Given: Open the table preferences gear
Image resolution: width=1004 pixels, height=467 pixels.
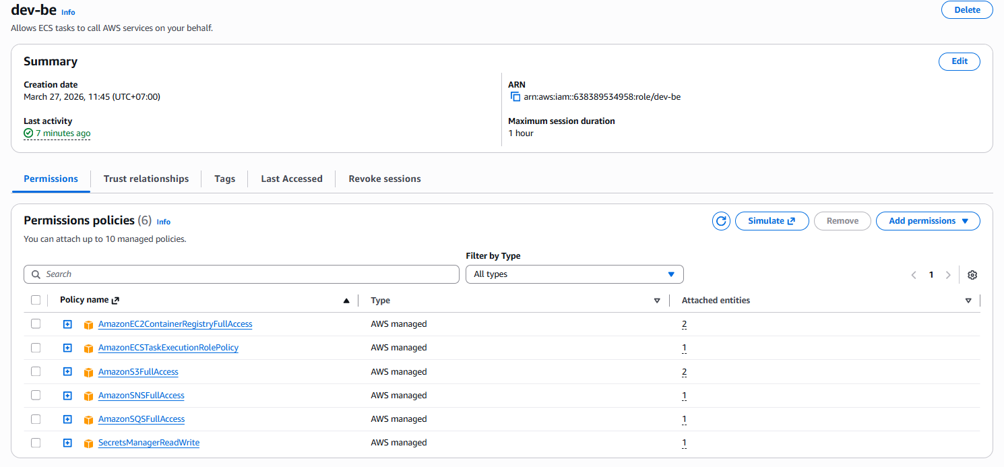Looking at the screenshot, I should click(x=972, y=274).
